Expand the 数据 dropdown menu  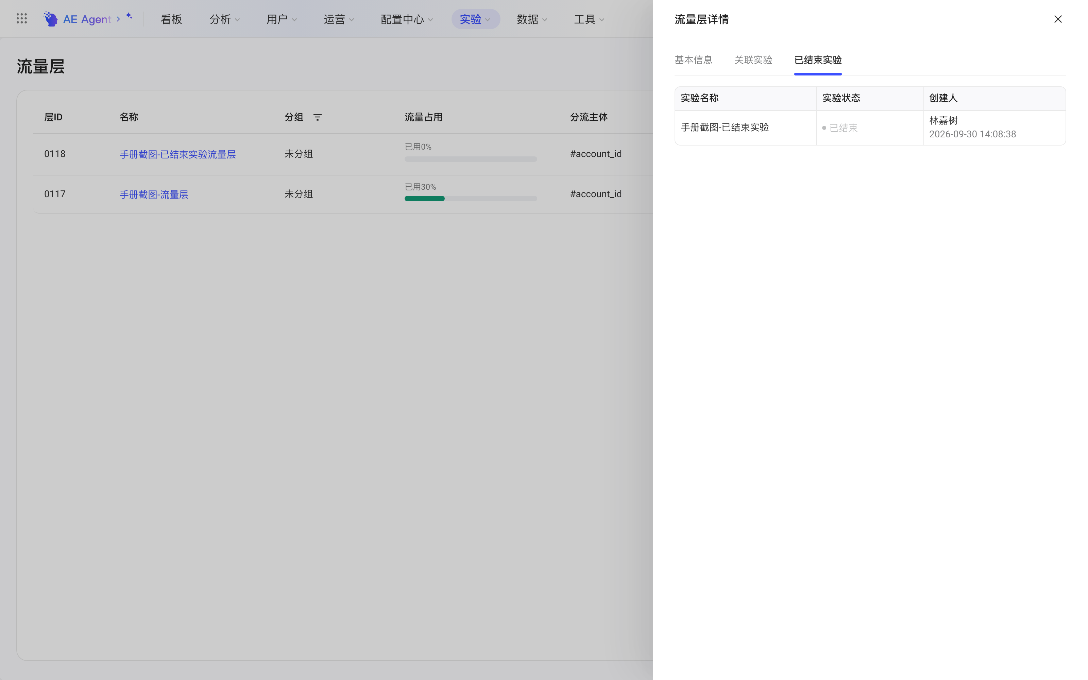pos(532,19)
